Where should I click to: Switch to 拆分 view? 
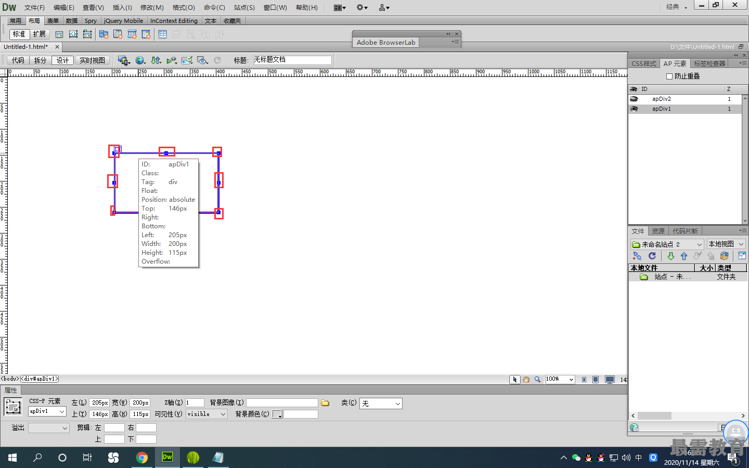tap(41, 60)
